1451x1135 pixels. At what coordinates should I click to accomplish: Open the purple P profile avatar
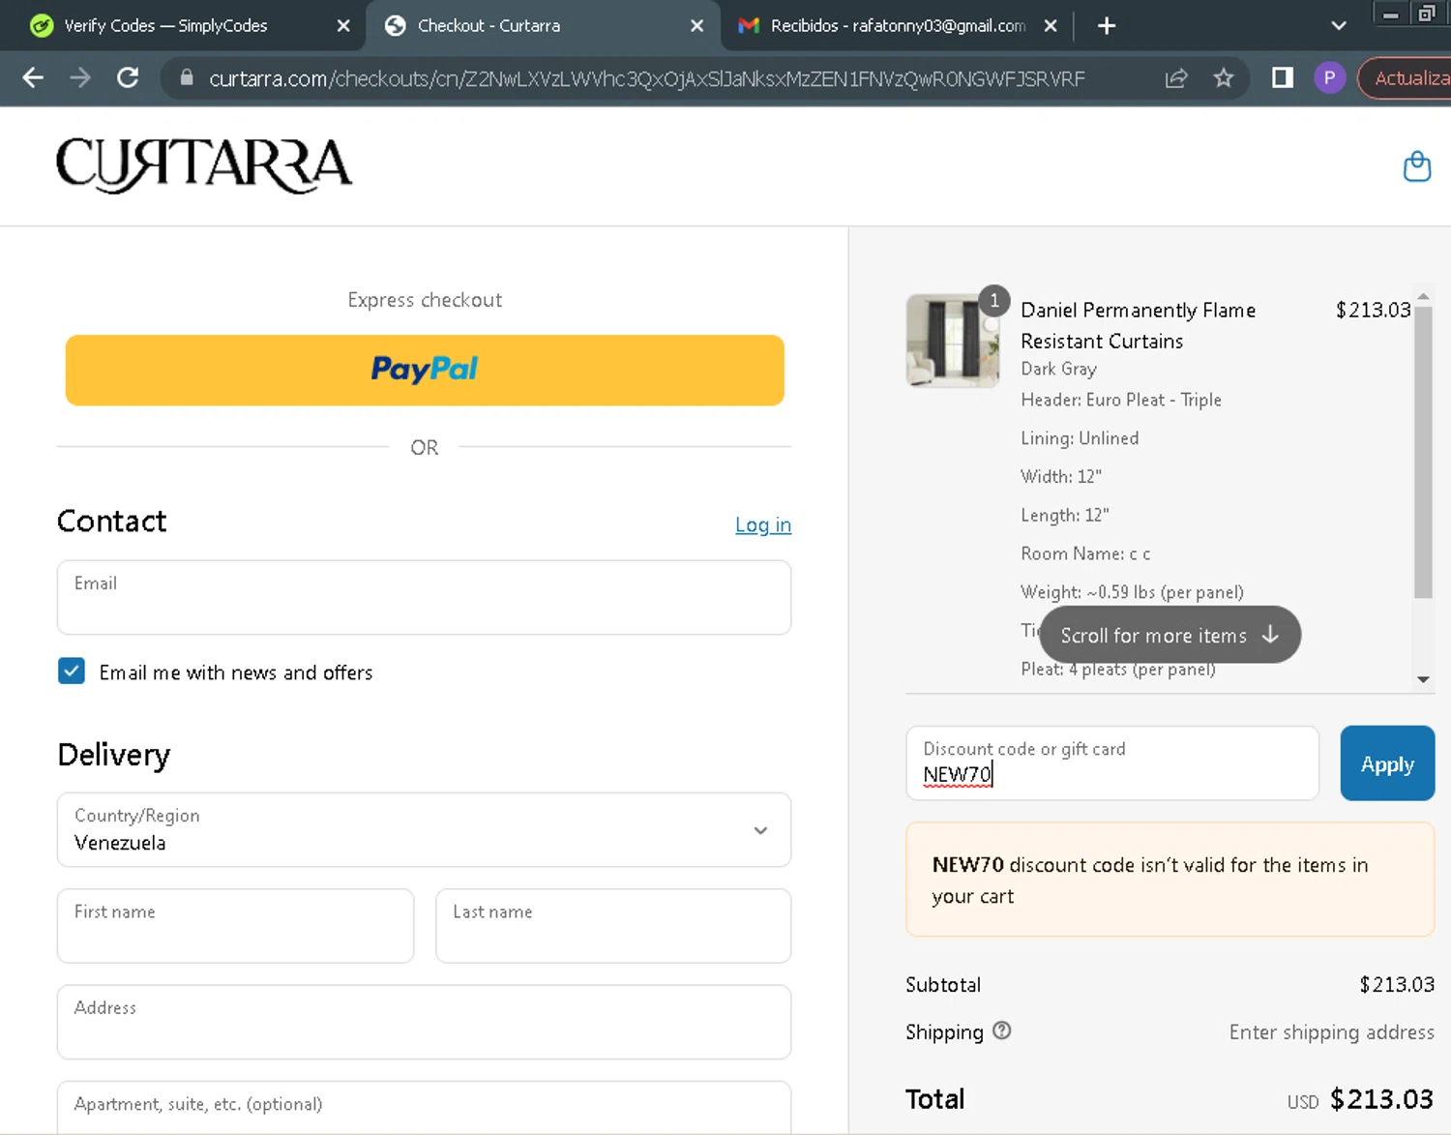tap(1330, 78)
